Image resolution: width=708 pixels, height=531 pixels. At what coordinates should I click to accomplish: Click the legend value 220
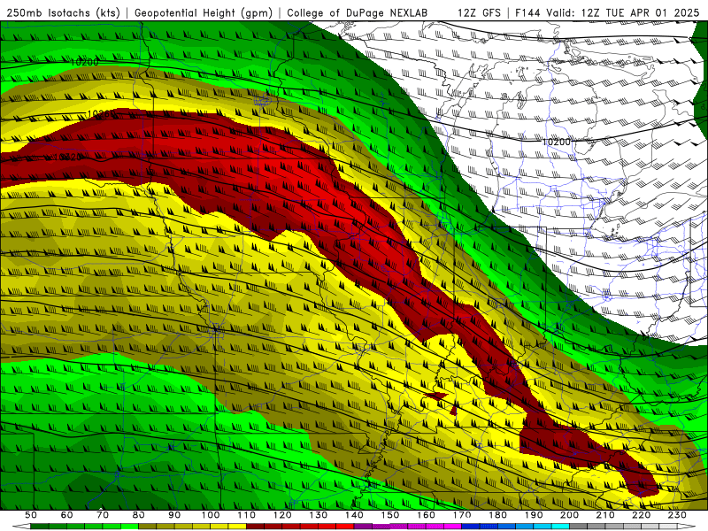641,515
